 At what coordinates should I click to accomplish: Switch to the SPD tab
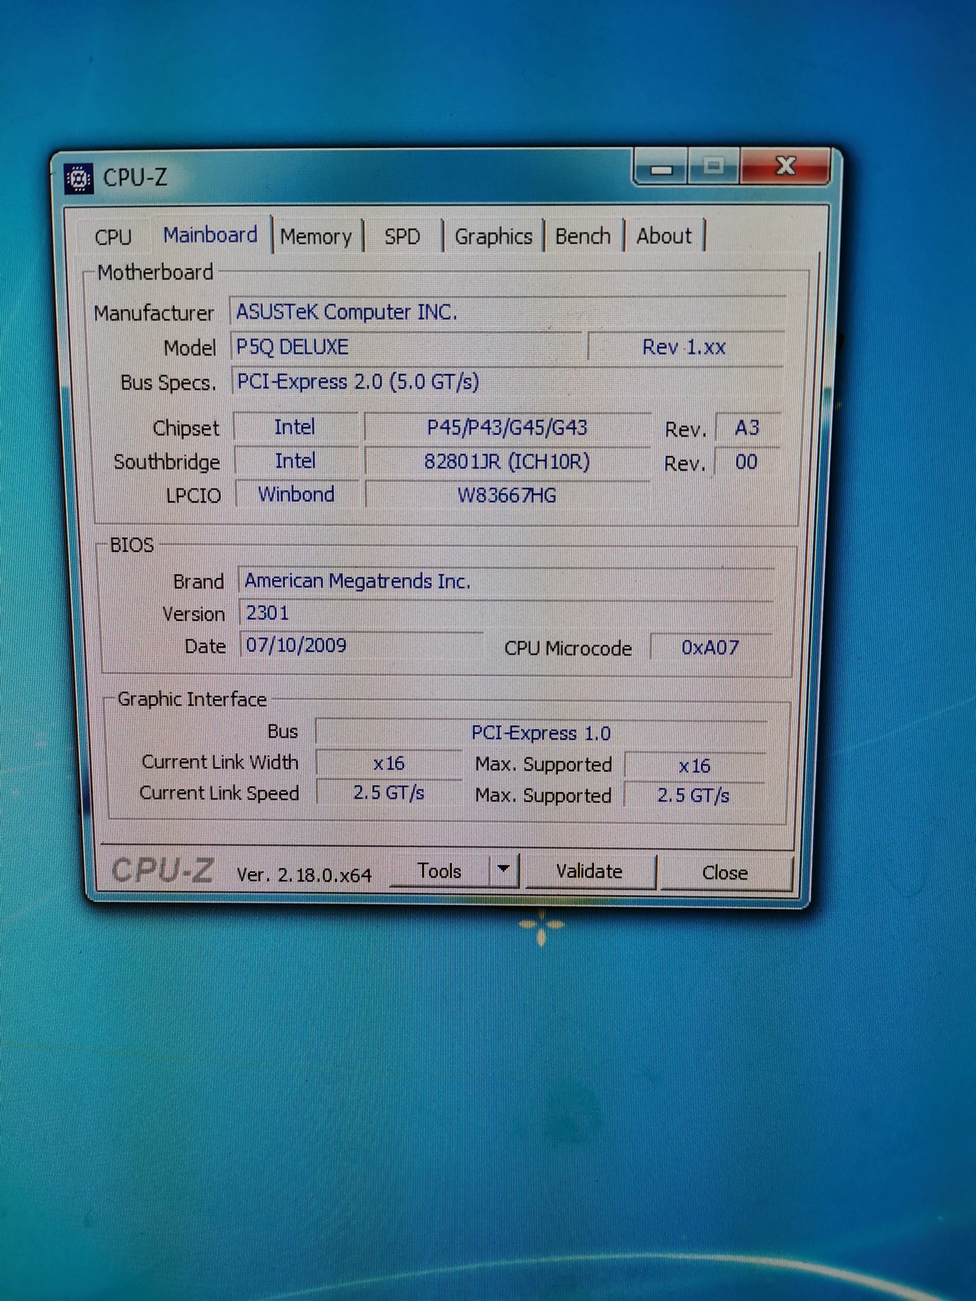(402, 237)
